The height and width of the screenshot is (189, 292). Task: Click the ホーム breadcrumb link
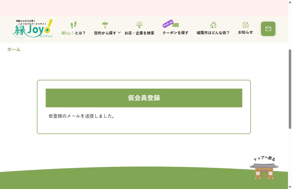(14, 49)
